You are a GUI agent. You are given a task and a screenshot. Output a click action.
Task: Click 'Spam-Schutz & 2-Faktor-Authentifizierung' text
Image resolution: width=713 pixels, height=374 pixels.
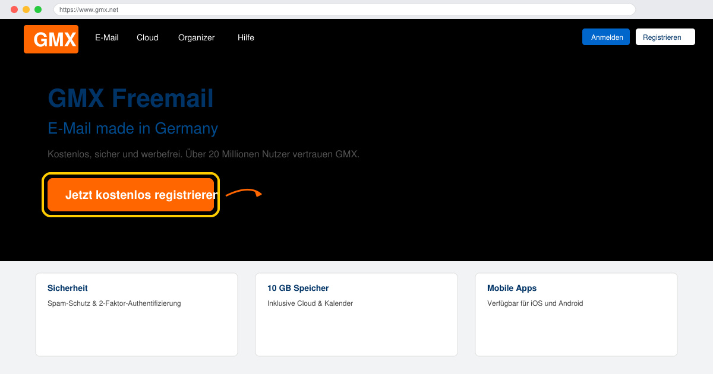coord(114,303)
